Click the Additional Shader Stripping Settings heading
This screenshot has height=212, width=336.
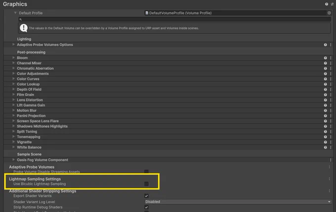42,191
